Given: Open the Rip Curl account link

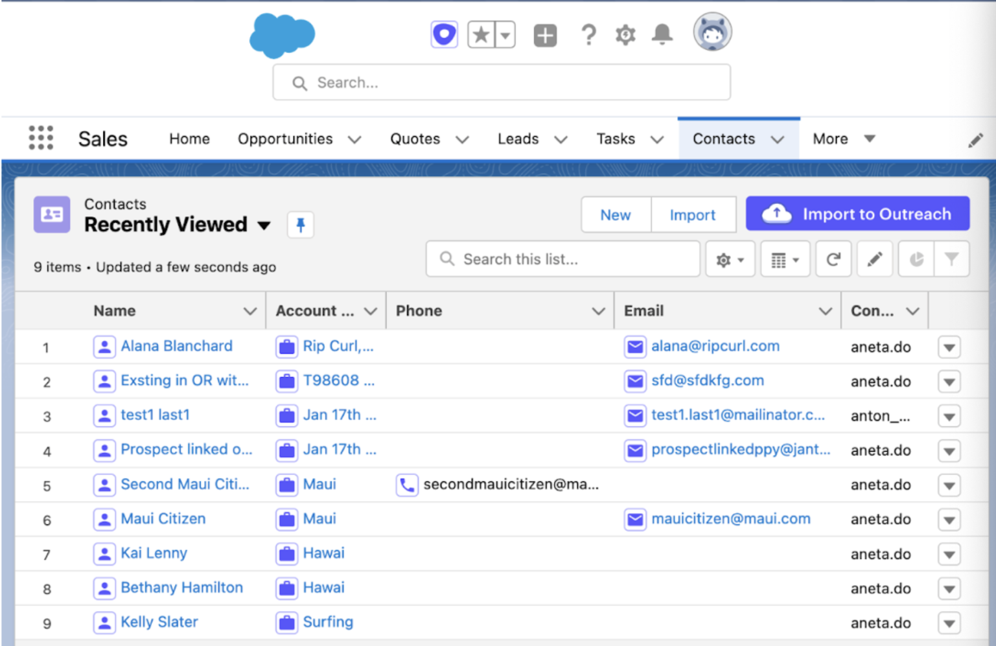Looking at the screenshot, I should pyautogui.click(x=338, y=346).
